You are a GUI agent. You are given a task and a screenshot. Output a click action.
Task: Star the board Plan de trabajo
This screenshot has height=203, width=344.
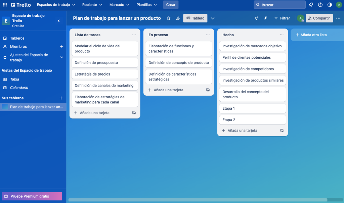168,18
